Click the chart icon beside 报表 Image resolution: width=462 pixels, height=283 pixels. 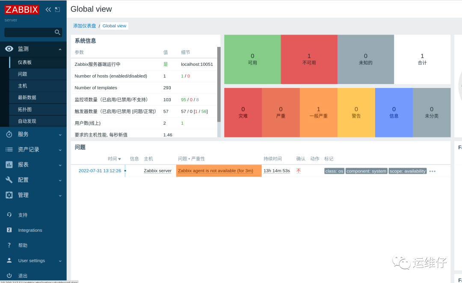pos(9,165)
